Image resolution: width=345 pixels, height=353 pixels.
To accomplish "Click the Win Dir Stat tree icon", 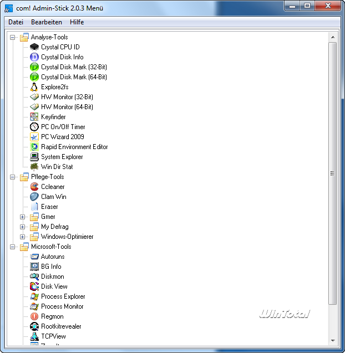I will coord(34,167).
